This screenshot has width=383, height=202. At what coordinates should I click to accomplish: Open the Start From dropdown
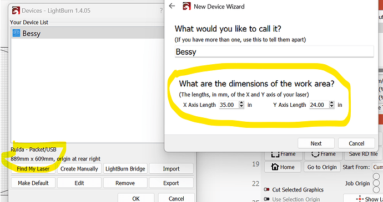377,167
